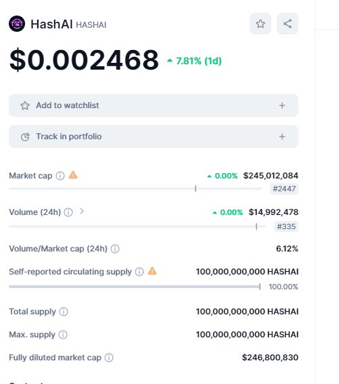The width and height of the screenshot is (339, 384).
Task: Open the share button
Action: (288, 24)
